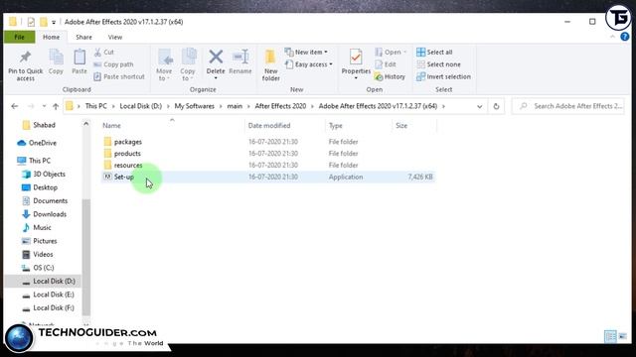Navigate to After Effects 2020 breadcrumb

point(280,106)
